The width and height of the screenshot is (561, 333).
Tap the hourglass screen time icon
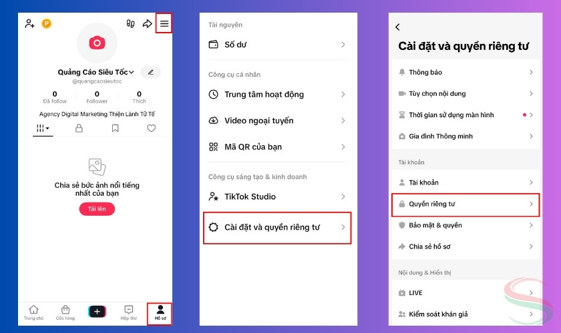(402, 115)
